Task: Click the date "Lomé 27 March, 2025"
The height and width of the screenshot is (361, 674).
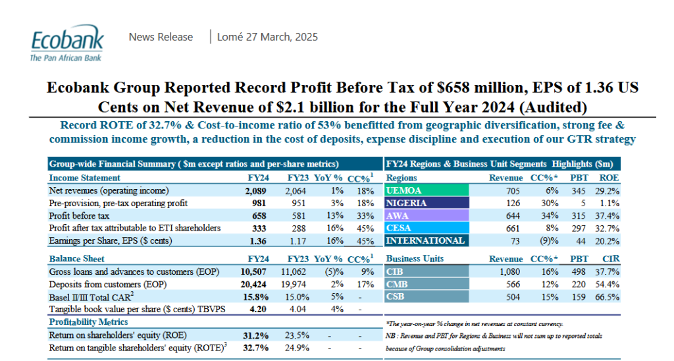Action: pos(267,37)
